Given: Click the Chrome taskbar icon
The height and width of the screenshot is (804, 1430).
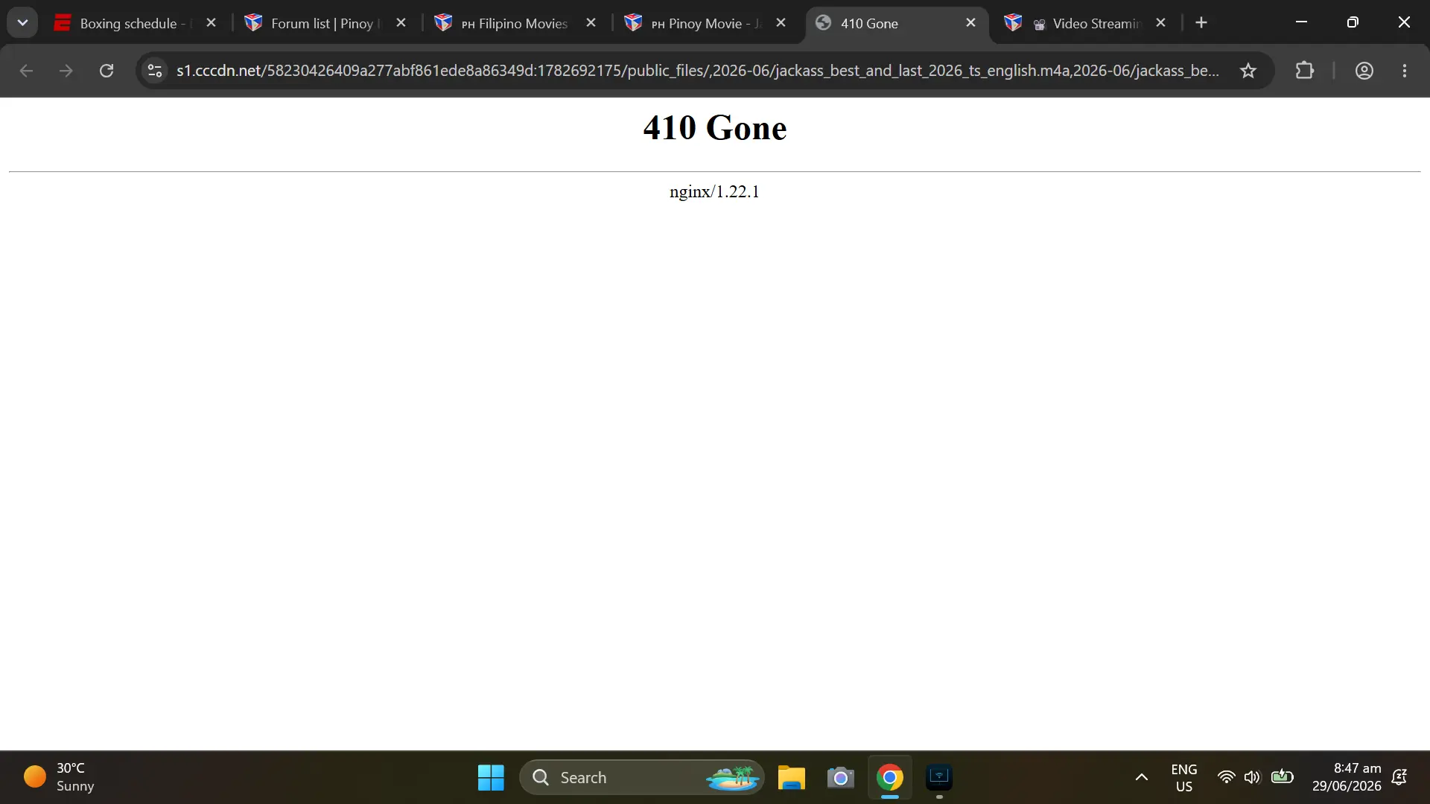Looking at the screenshot, I should coord(890,778).
